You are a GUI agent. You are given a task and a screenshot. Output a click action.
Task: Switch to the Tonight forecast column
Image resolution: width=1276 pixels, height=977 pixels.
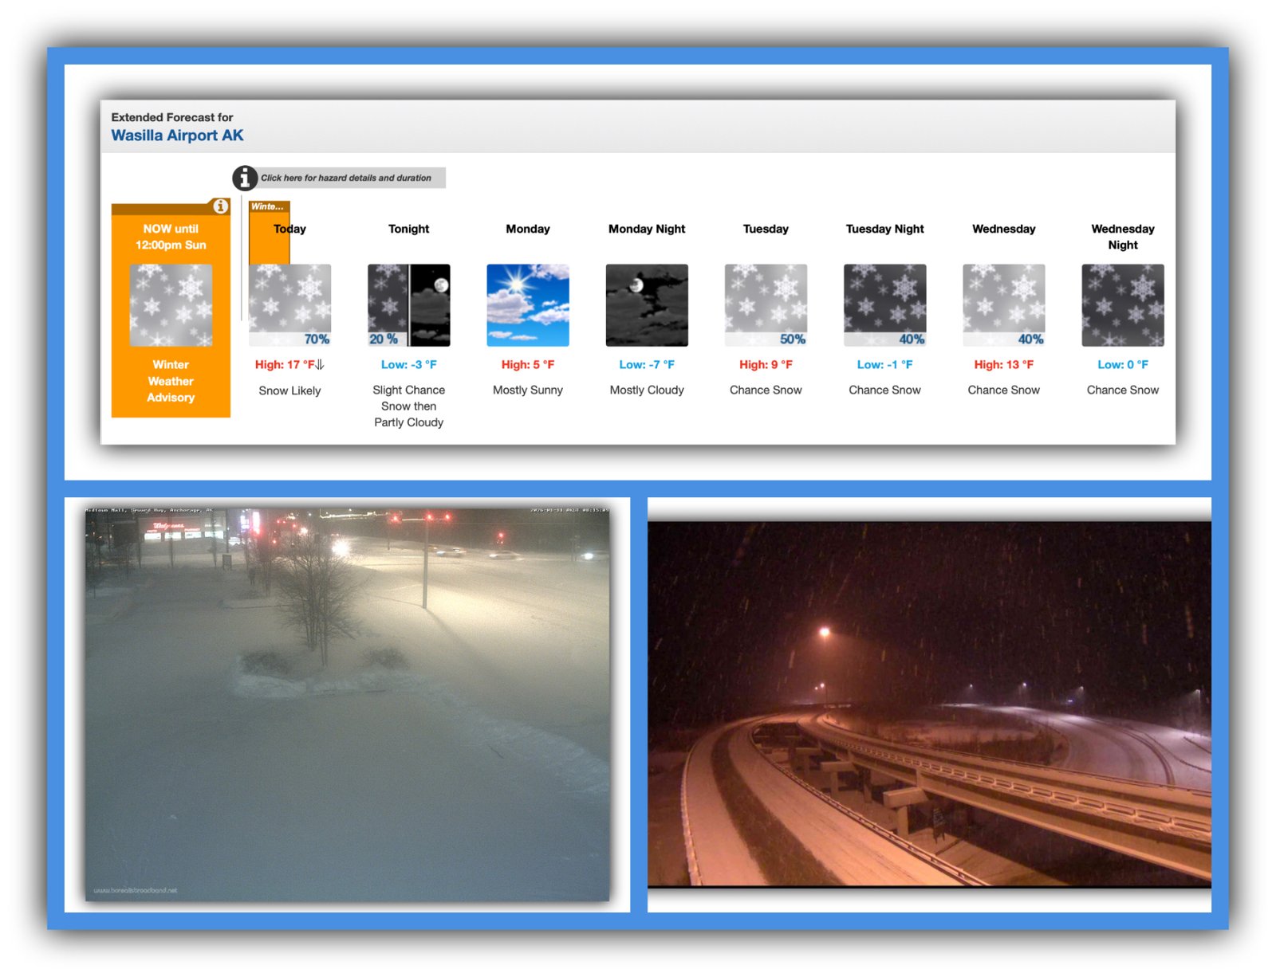409,229
